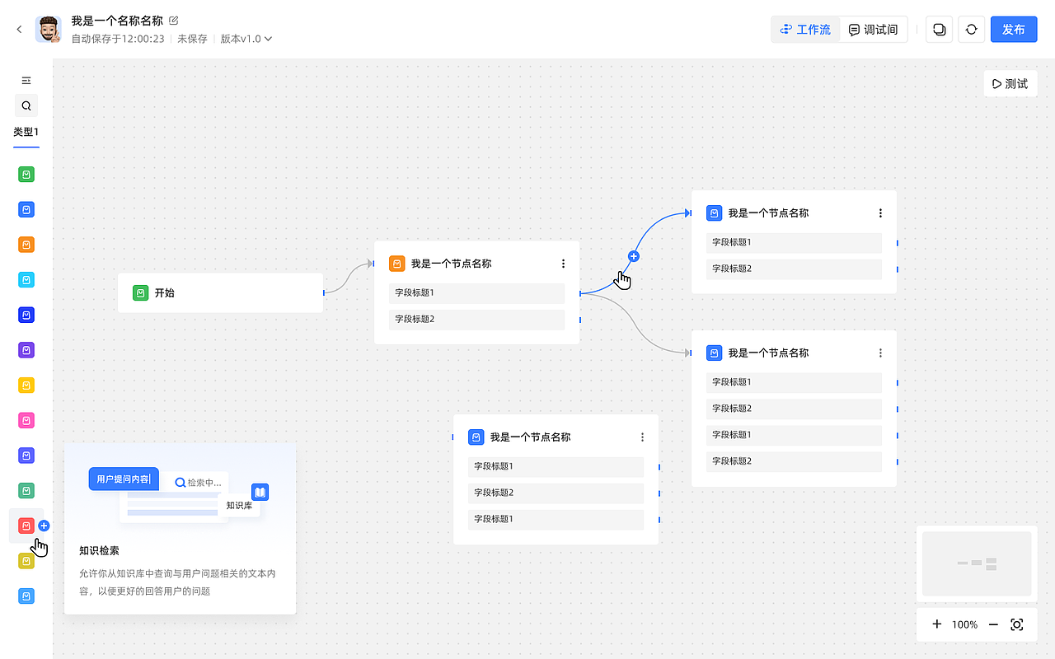Click the 测试 run button

(x=1010, y=84)
